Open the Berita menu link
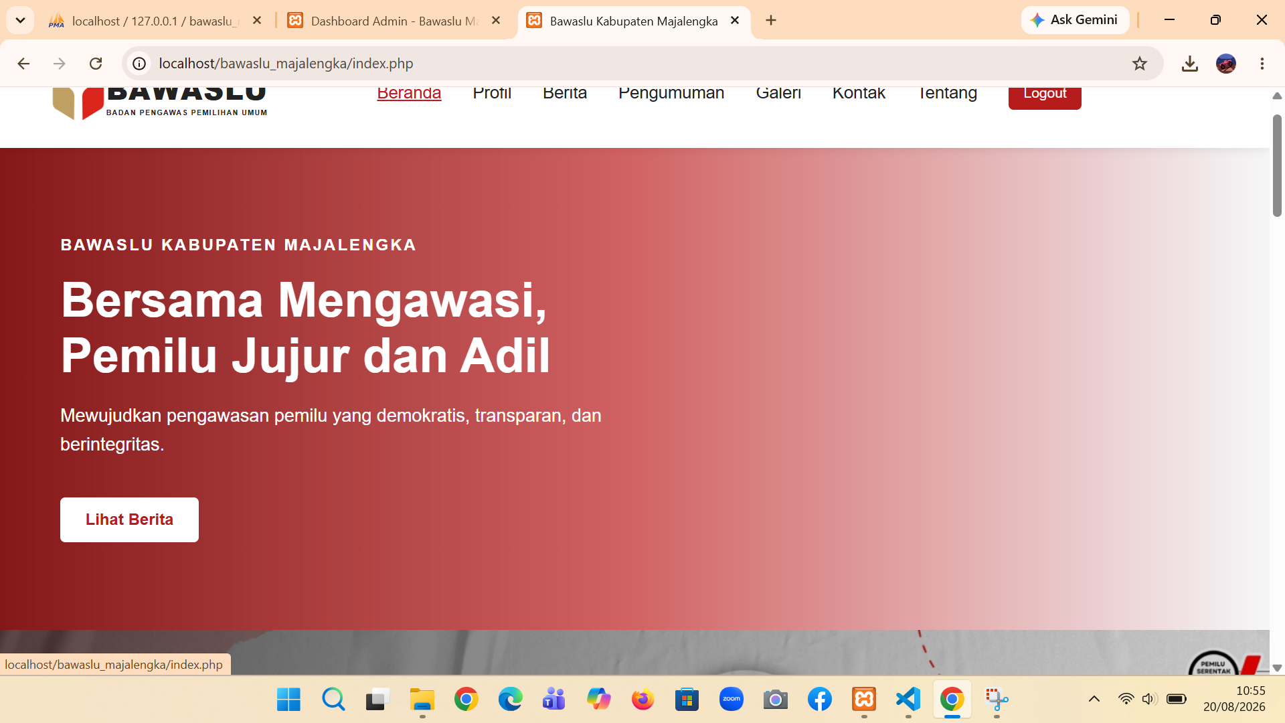Screen dimensions: 1285x723 565,93
